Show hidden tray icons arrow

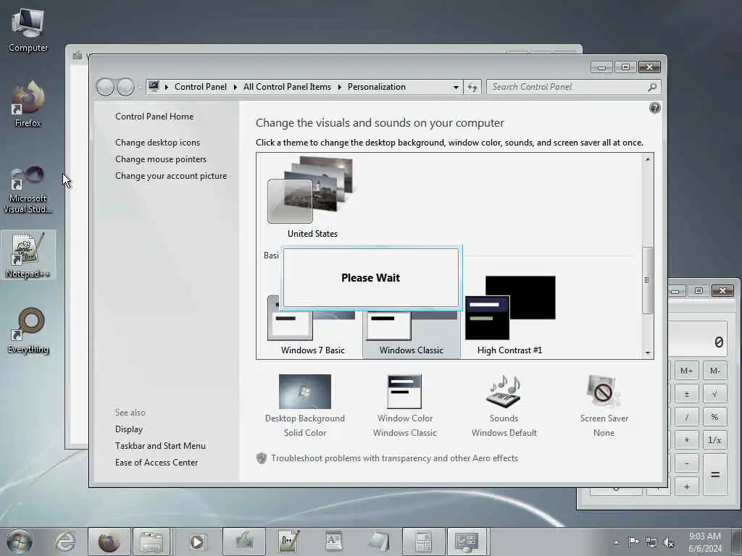(616, 542)
